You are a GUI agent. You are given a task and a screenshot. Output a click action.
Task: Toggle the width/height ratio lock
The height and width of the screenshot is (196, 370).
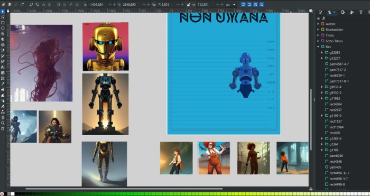pos(189,4)
